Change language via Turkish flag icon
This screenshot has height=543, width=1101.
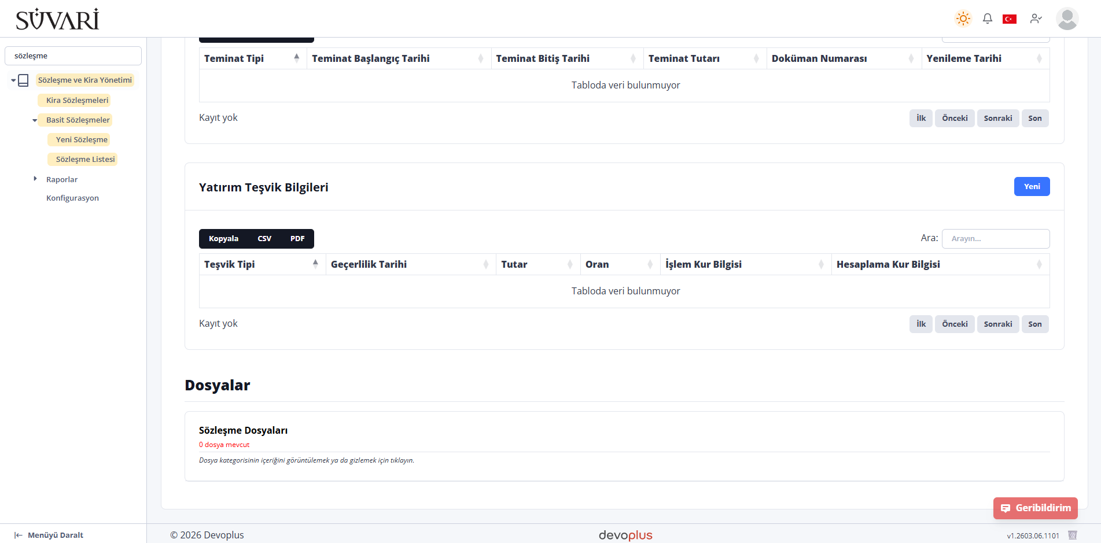[1010, 19]
